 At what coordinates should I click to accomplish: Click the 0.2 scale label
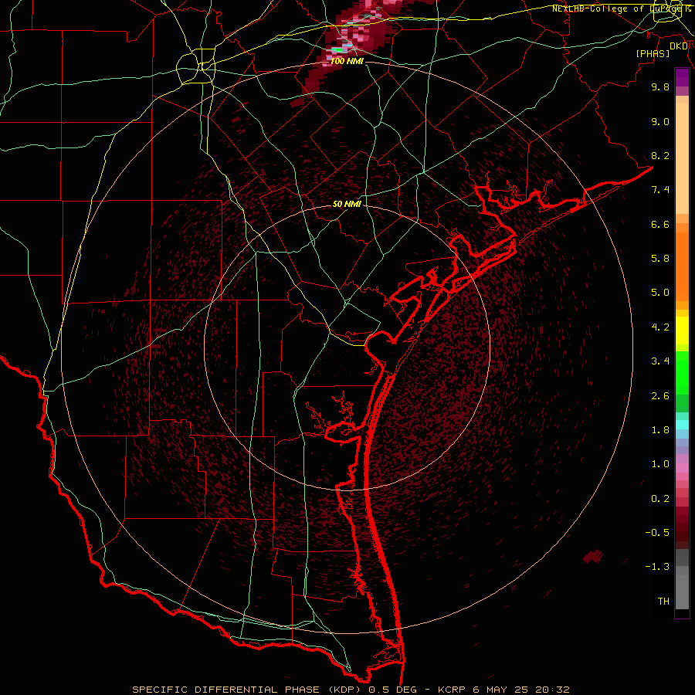coord(660,499)
